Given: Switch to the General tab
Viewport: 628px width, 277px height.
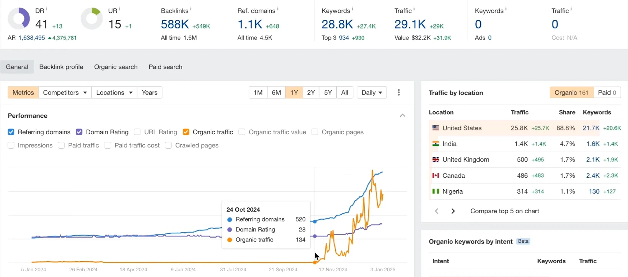Looking at the screenshot, I should (x=17, y=67).
